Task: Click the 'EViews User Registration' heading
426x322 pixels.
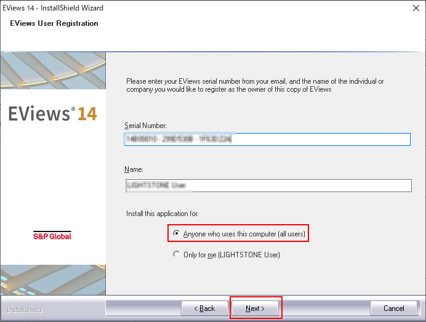Action: pos(54,23)
